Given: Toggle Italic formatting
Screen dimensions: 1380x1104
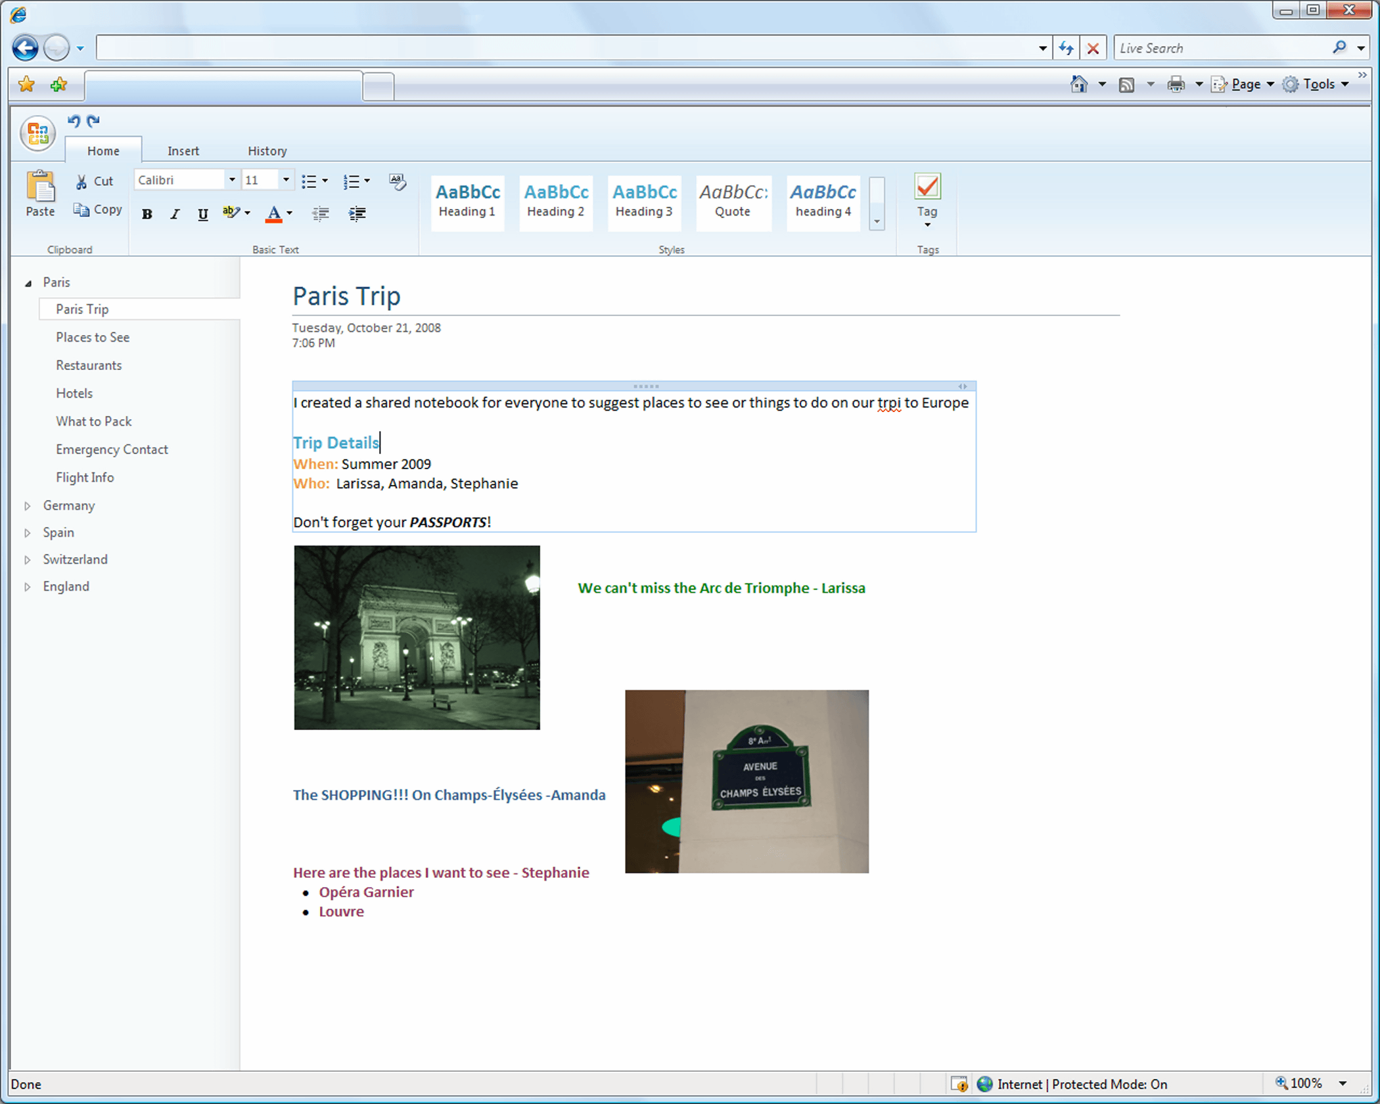Looking at the screenshot, I should tap(175, 214).
